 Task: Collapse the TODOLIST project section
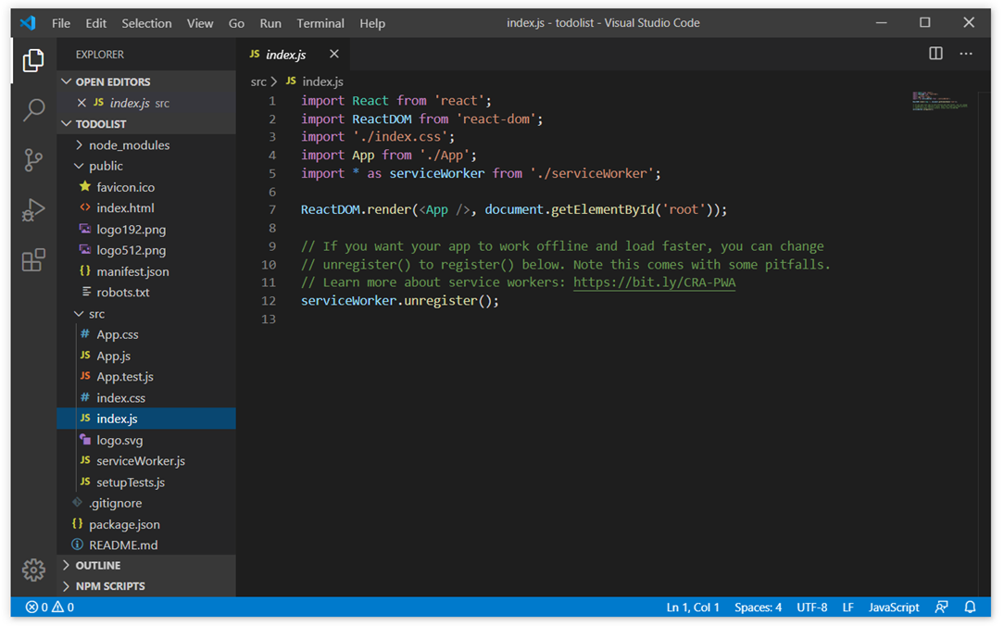pos(146,123)
